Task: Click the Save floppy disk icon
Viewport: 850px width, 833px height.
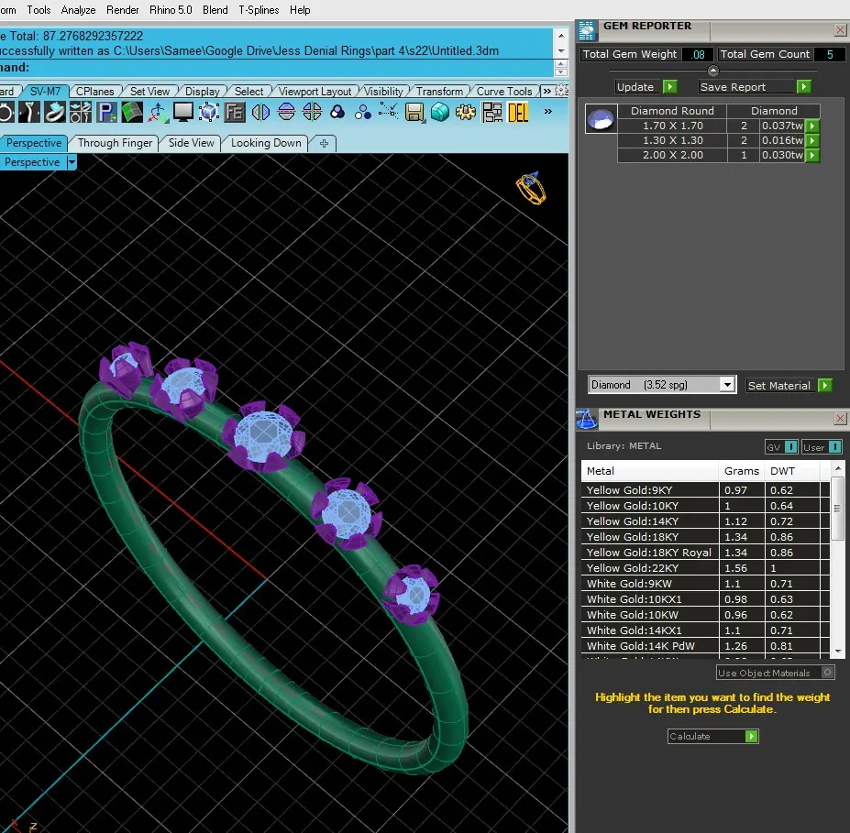Action: point(414,112)
